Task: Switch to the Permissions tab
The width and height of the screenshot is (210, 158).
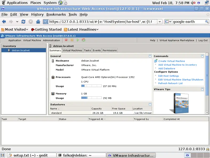Action: pyautogui.click(x=109, y=50)
